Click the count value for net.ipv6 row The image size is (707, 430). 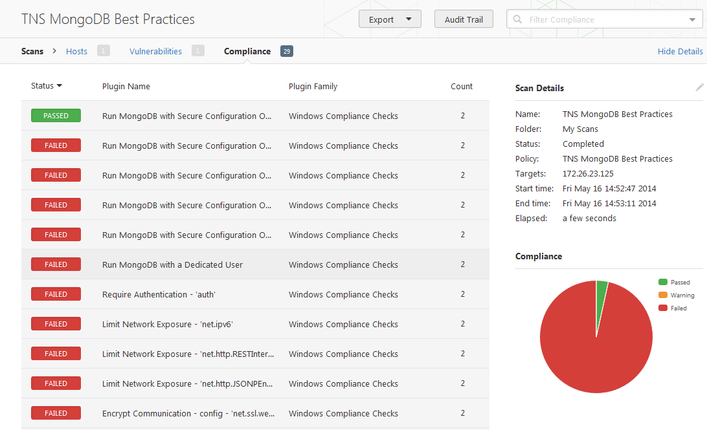[x=463, y=324]
